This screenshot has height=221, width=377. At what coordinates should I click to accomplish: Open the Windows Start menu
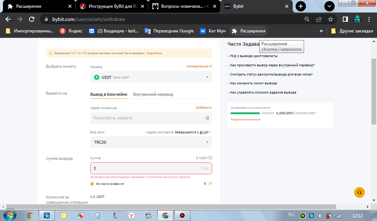pyautogui.click(x=10, y=215)
